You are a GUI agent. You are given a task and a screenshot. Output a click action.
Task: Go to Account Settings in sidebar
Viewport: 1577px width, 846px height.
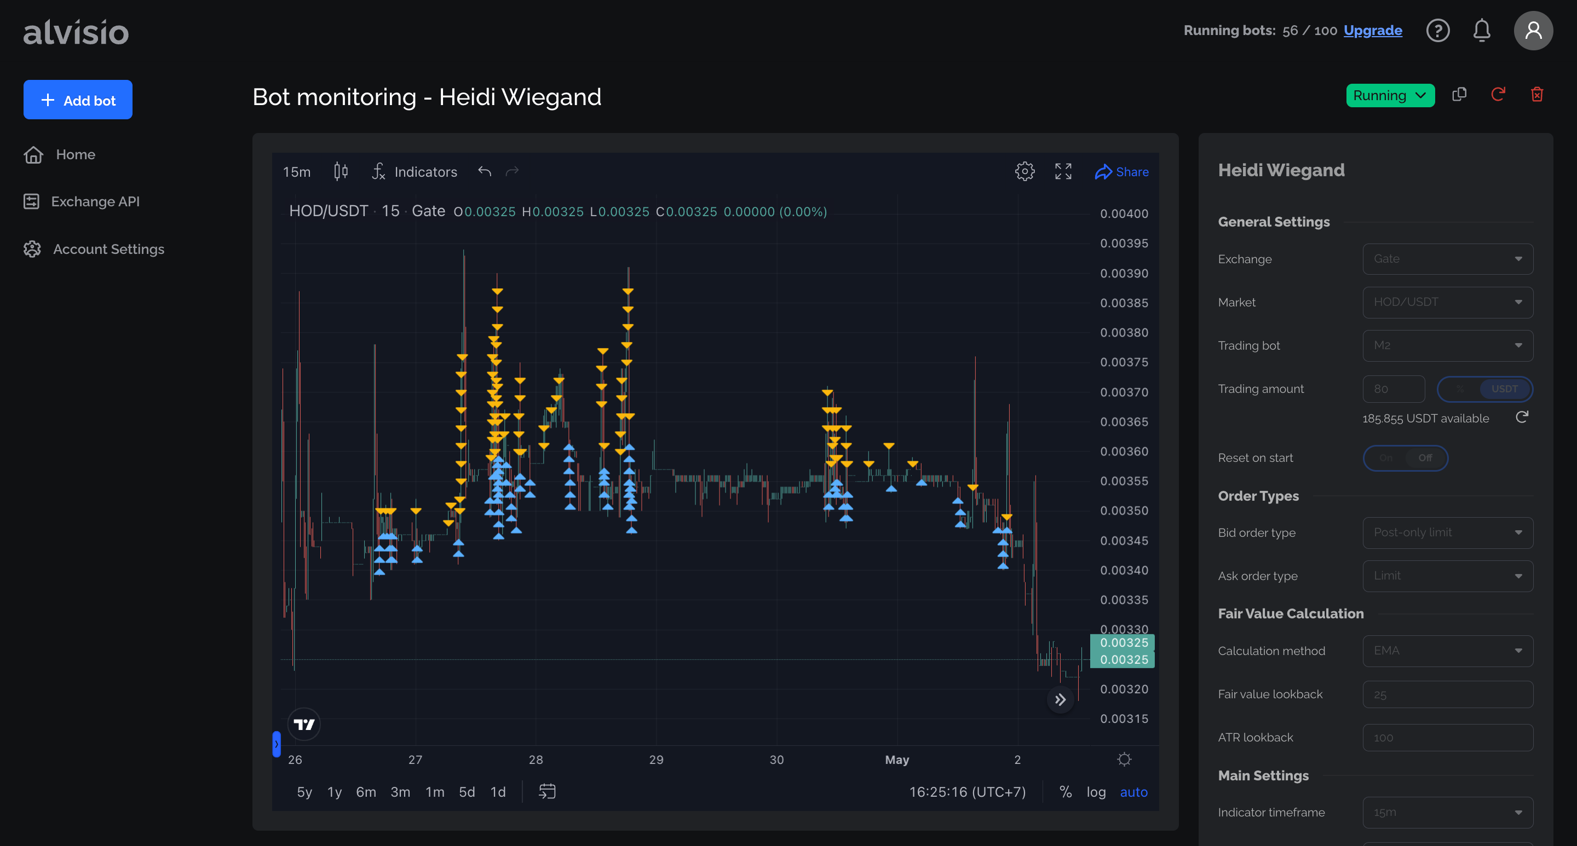point(108,249)
